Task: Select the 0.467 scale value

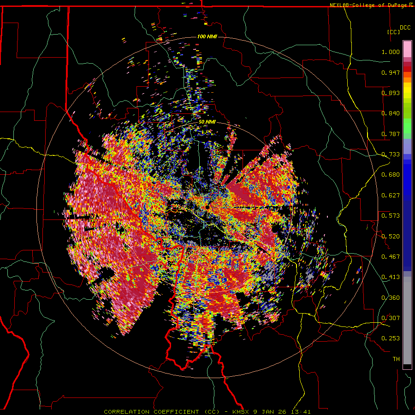Action: coord(391,257)
